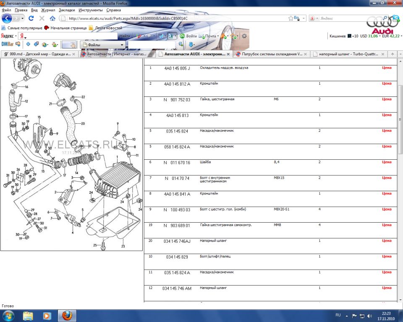Open a new tab with the plus button
403x322 pixels.
392,54
